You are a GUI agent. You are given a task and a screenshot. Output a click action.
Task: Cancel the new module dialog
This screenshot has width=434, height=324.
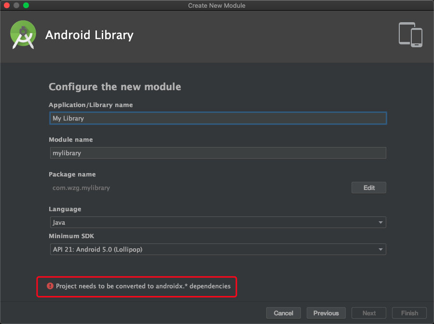coord(284,313)
